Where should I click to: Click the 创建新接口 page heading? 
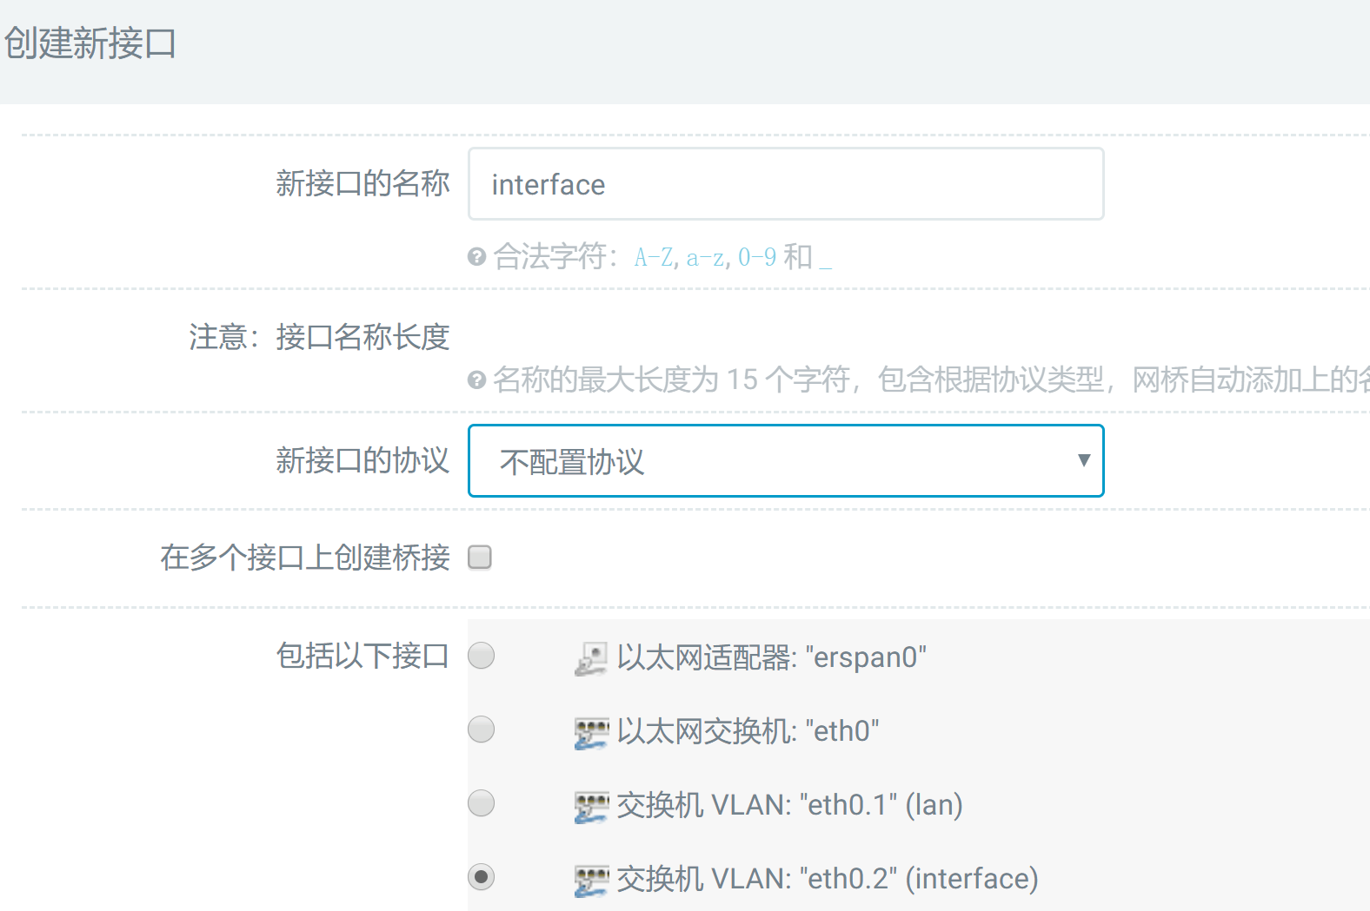(x=90, y=43)
